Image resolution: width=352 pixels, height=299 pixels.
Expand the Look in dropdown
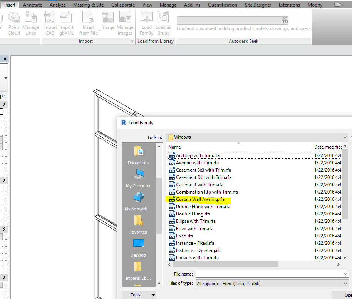coord(344,137)
